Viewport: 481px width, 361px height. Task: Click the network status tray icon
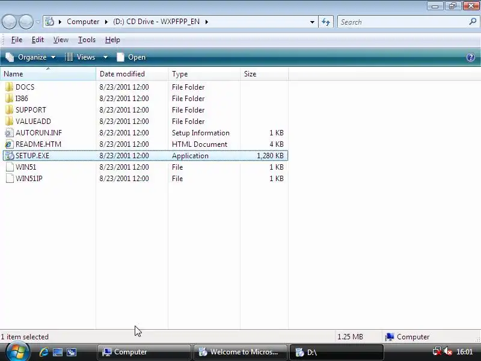pos(437,351)
